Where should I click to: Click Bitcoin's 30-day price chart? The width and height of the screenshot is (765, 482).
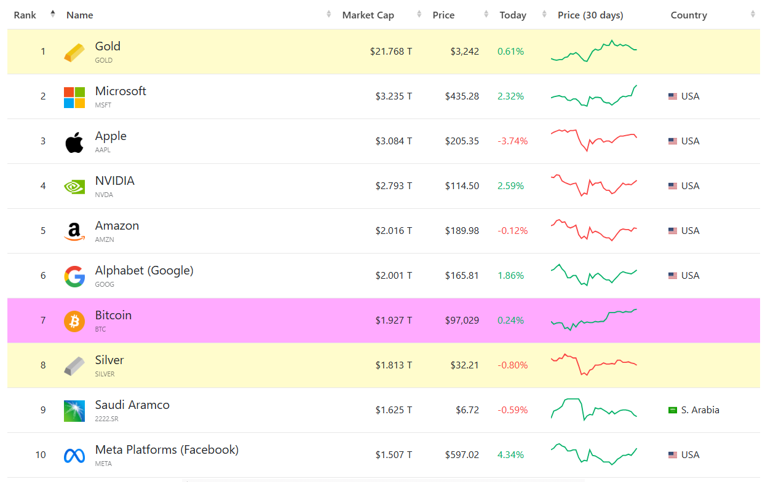tap(594, 320)
